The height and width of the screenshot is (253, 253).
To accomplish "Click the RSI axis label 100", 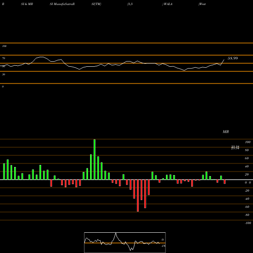I will 4,46.
